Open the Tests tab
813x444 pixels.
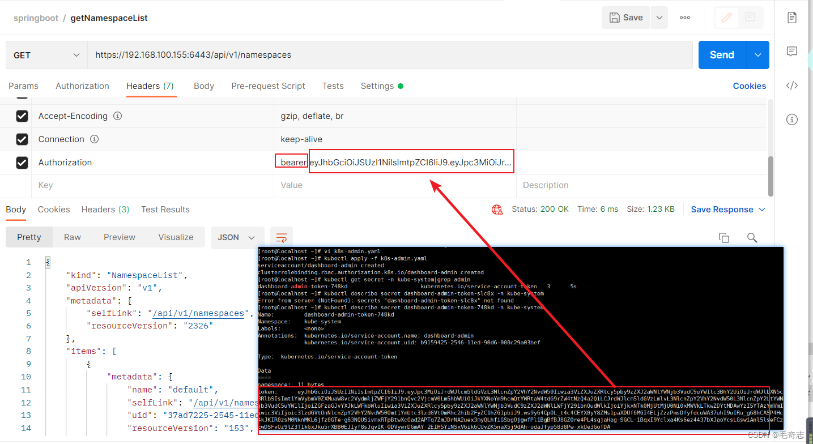333,86
